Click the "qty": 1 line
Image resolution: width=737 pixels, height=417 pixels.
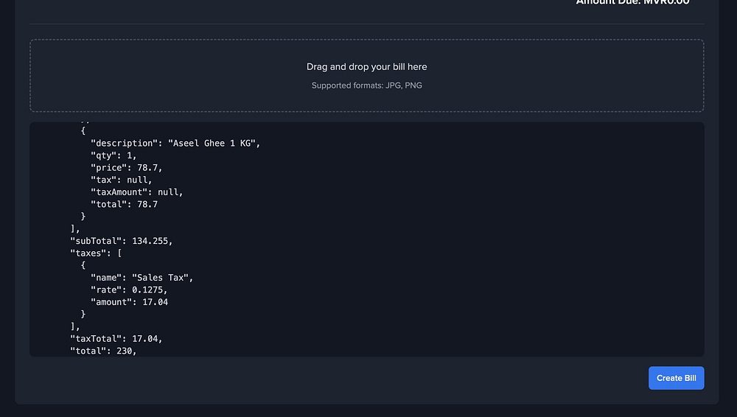pos(113,155)
